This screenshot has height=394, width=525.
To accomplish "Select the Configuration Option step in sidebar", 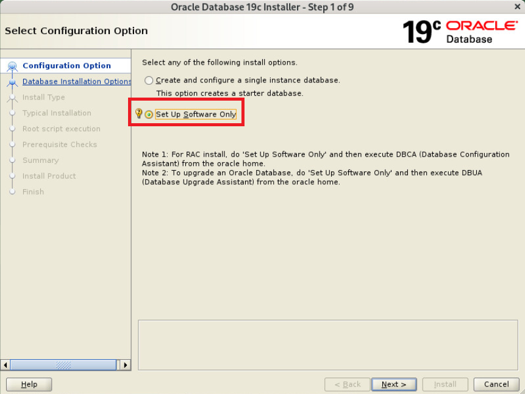I will coord(66,66).
